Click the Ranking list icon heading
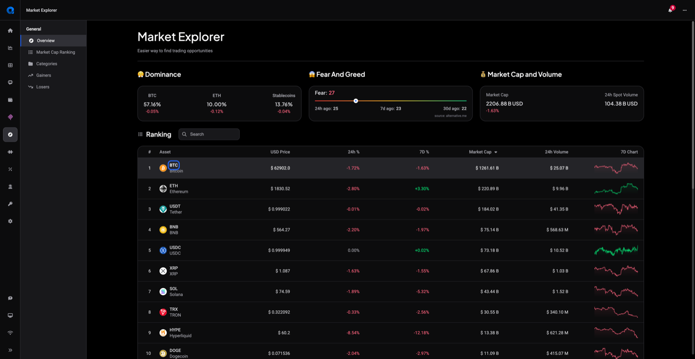 coord(140,134)
